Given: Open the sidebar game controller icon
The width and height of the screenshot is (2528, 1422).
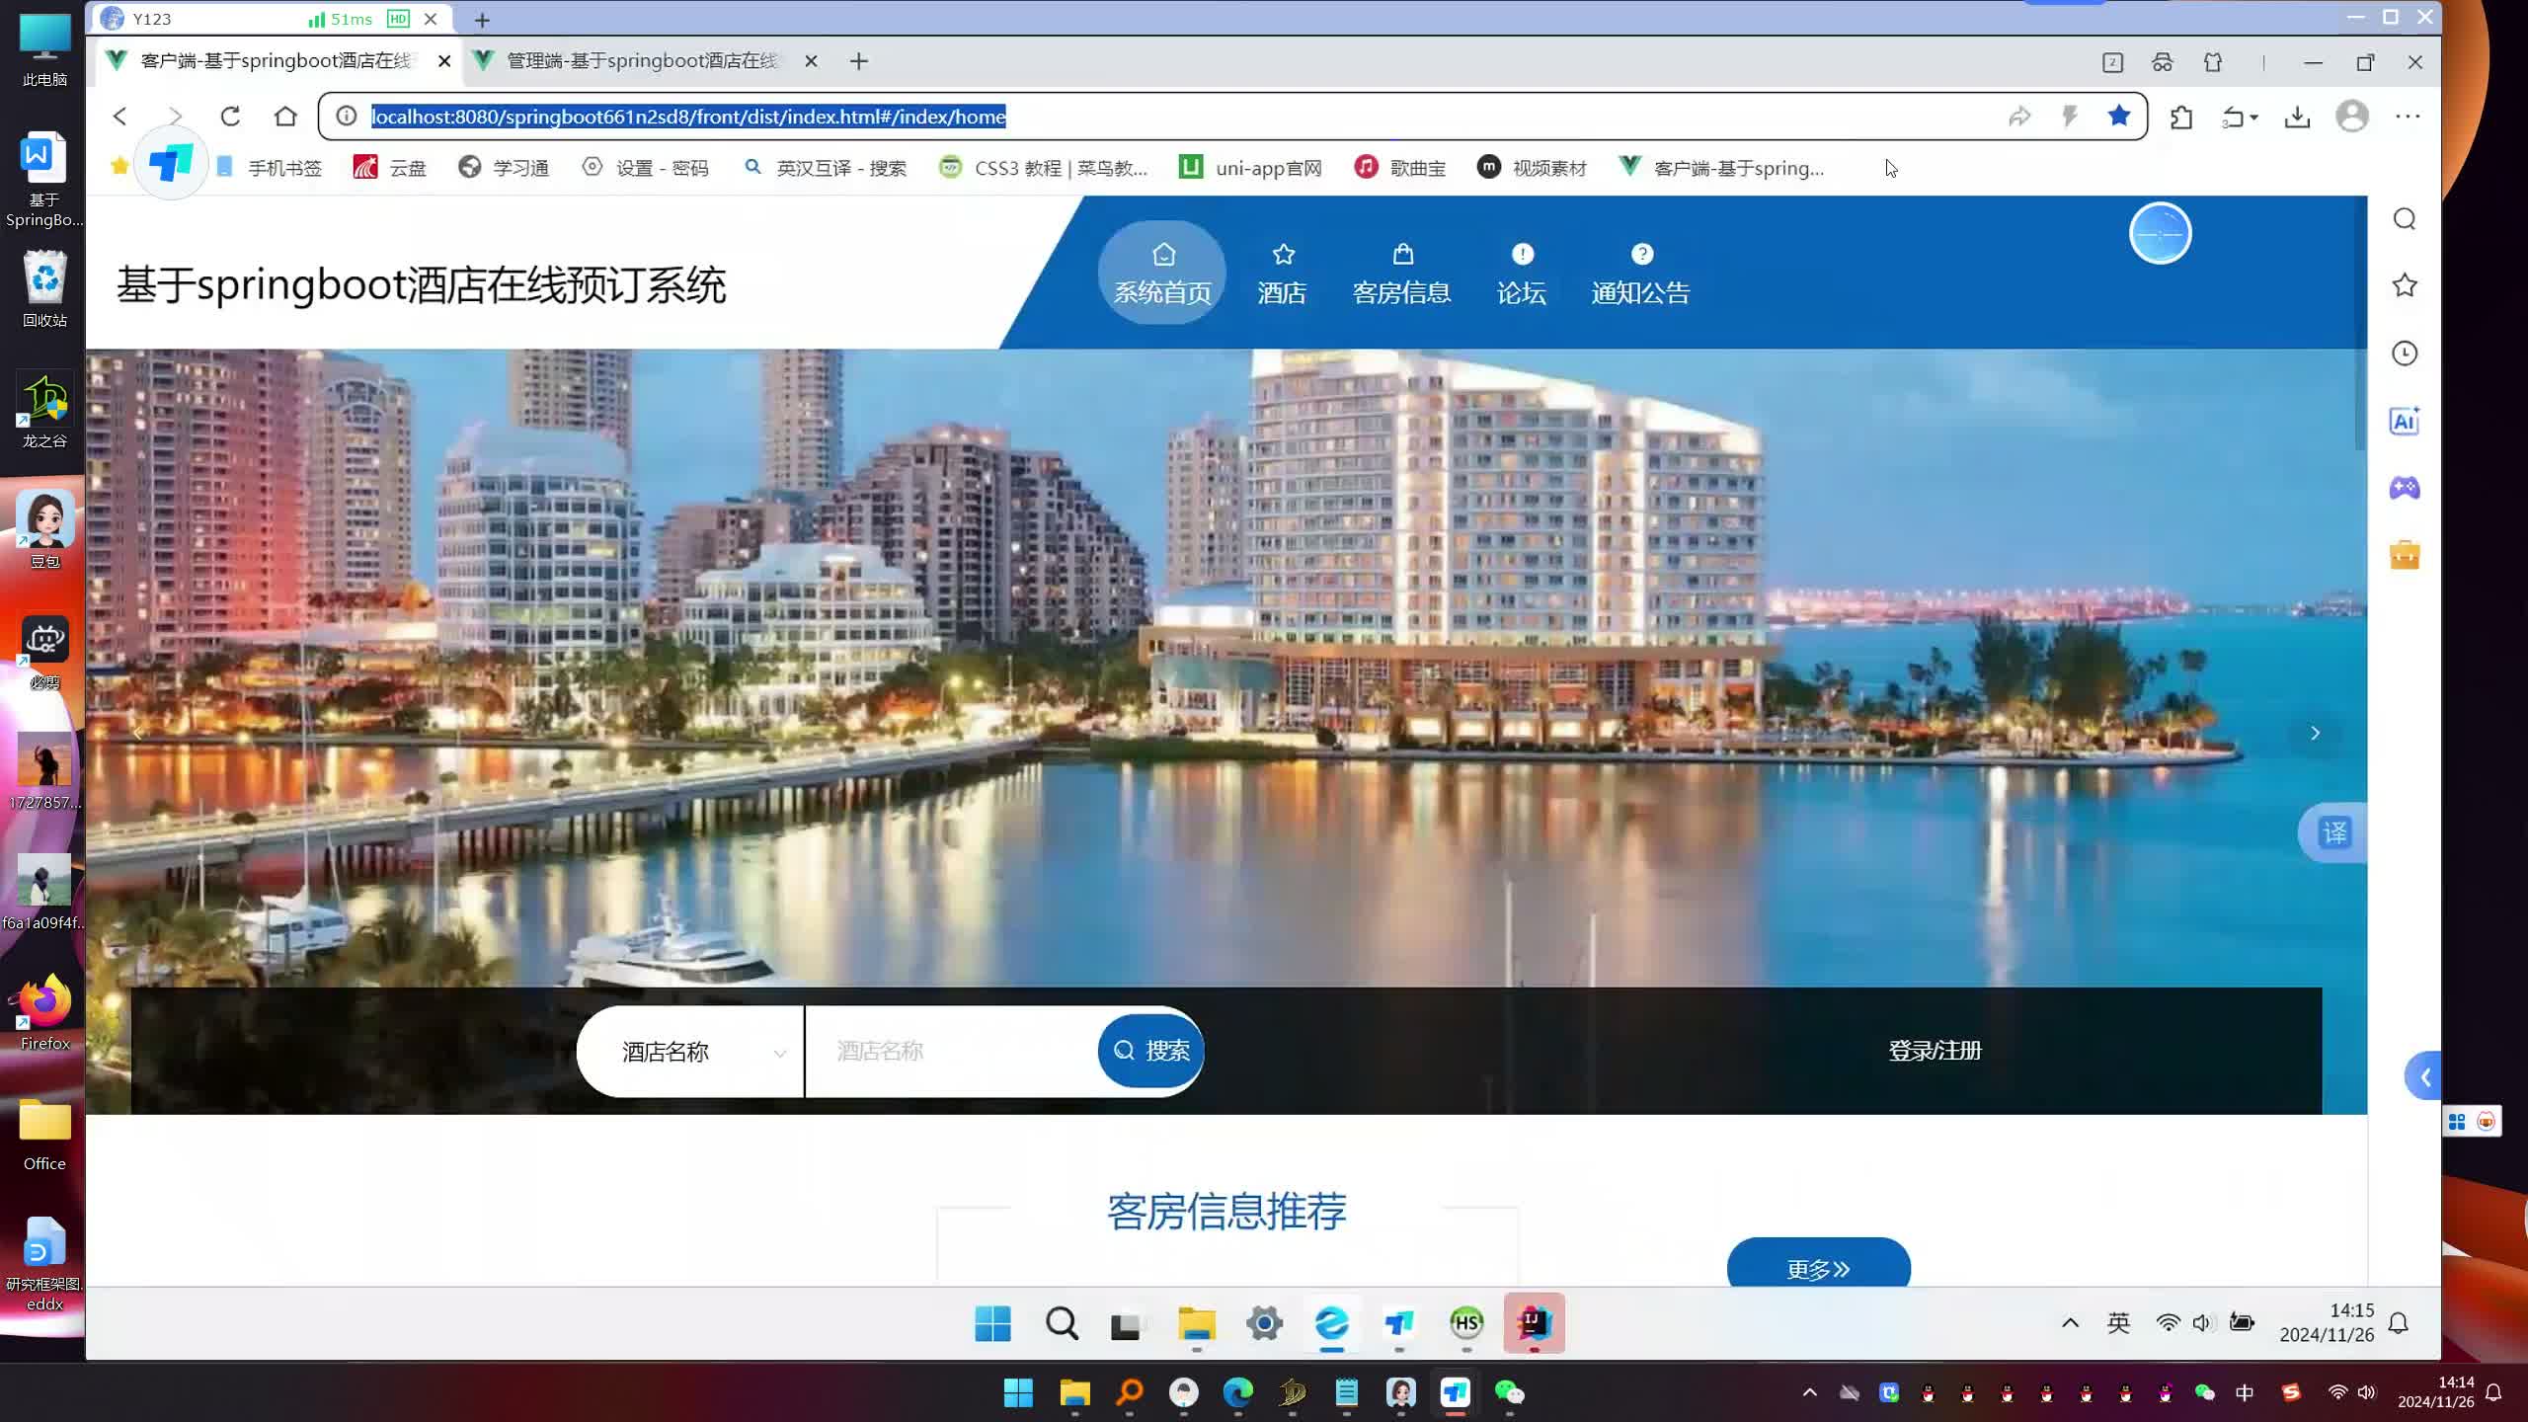Looking at the screenshot, I should click(2404, 488).
